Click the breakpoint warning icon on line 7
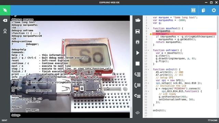Screen dimensions: 219x123 click(x=151, y=34)
